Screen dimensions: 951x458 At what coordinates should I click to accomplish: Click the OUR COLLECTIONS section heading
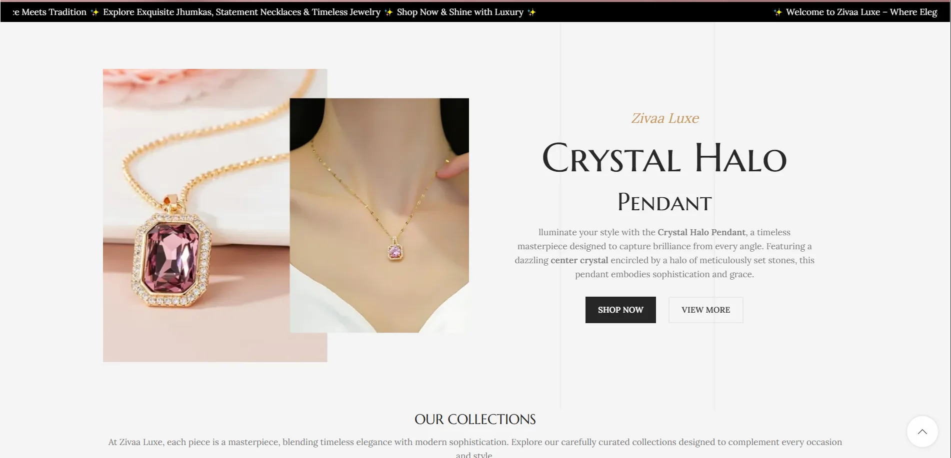click(x=475, y=419)
